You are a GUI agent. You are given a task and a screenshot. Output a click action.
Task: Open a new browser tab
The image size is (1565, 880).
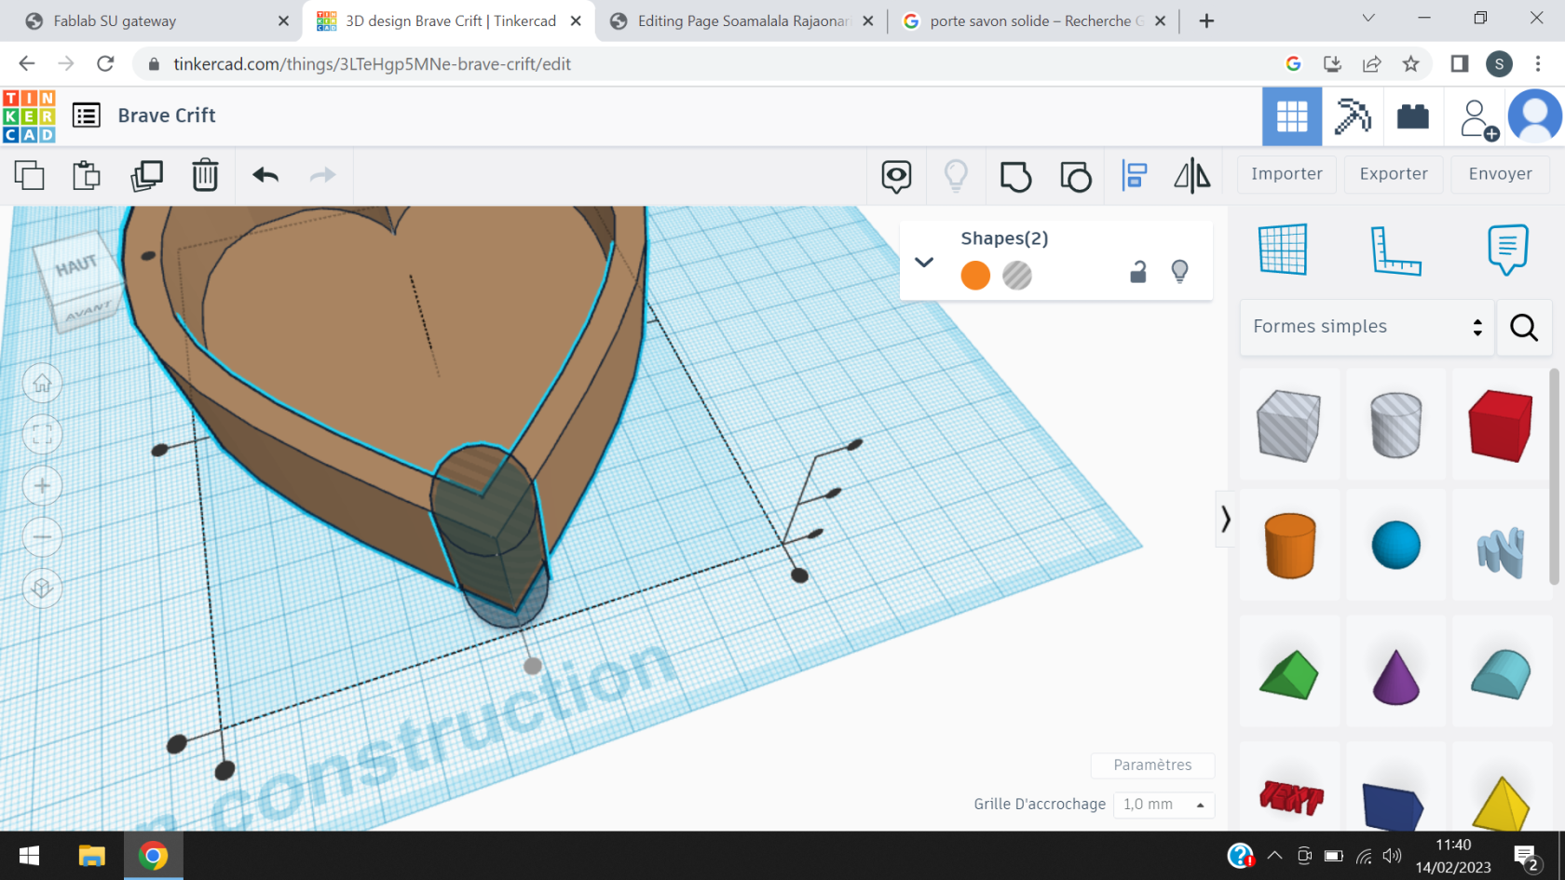[x=1206, y=20]
